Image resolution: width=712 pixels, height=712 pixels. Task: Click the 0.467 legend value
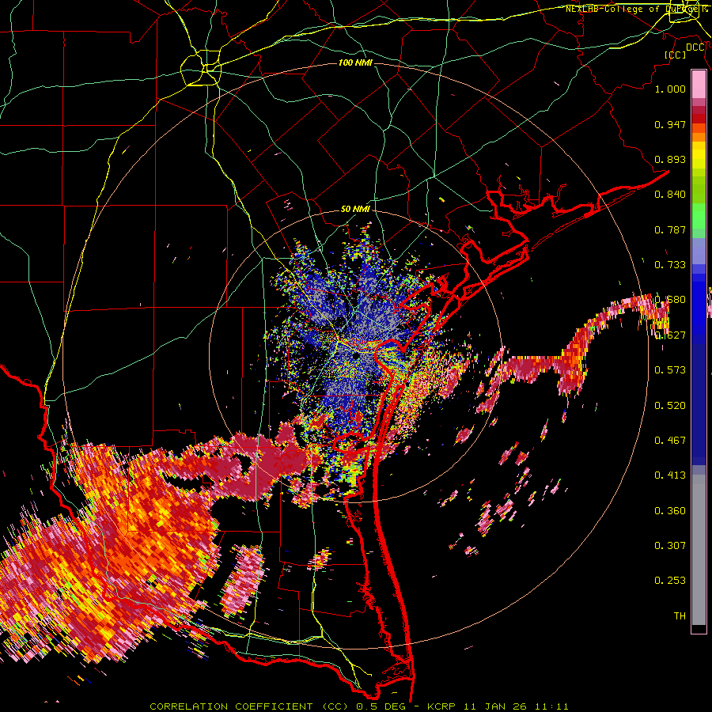(x=670, y=441)
